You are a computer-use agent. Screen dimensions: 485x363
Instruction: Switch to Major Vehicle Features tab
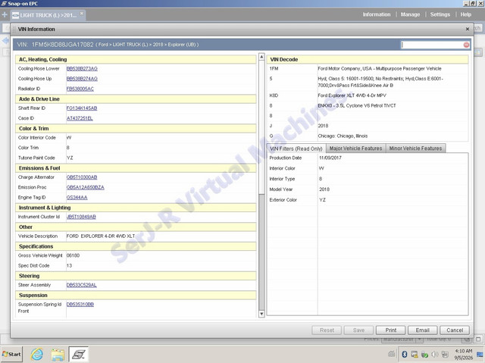pos(355,149)
